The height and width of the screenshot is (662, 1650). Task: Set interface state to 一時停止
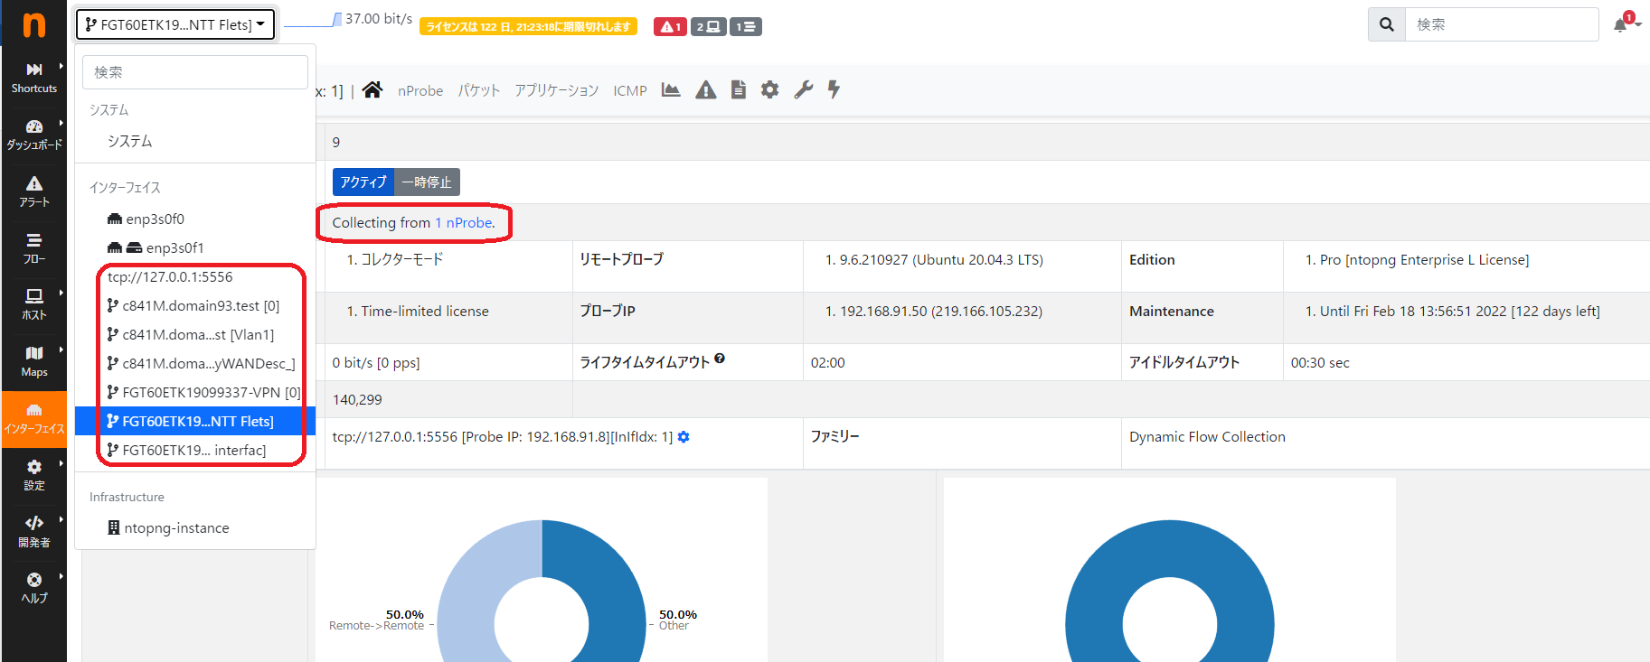coord(427,182)
